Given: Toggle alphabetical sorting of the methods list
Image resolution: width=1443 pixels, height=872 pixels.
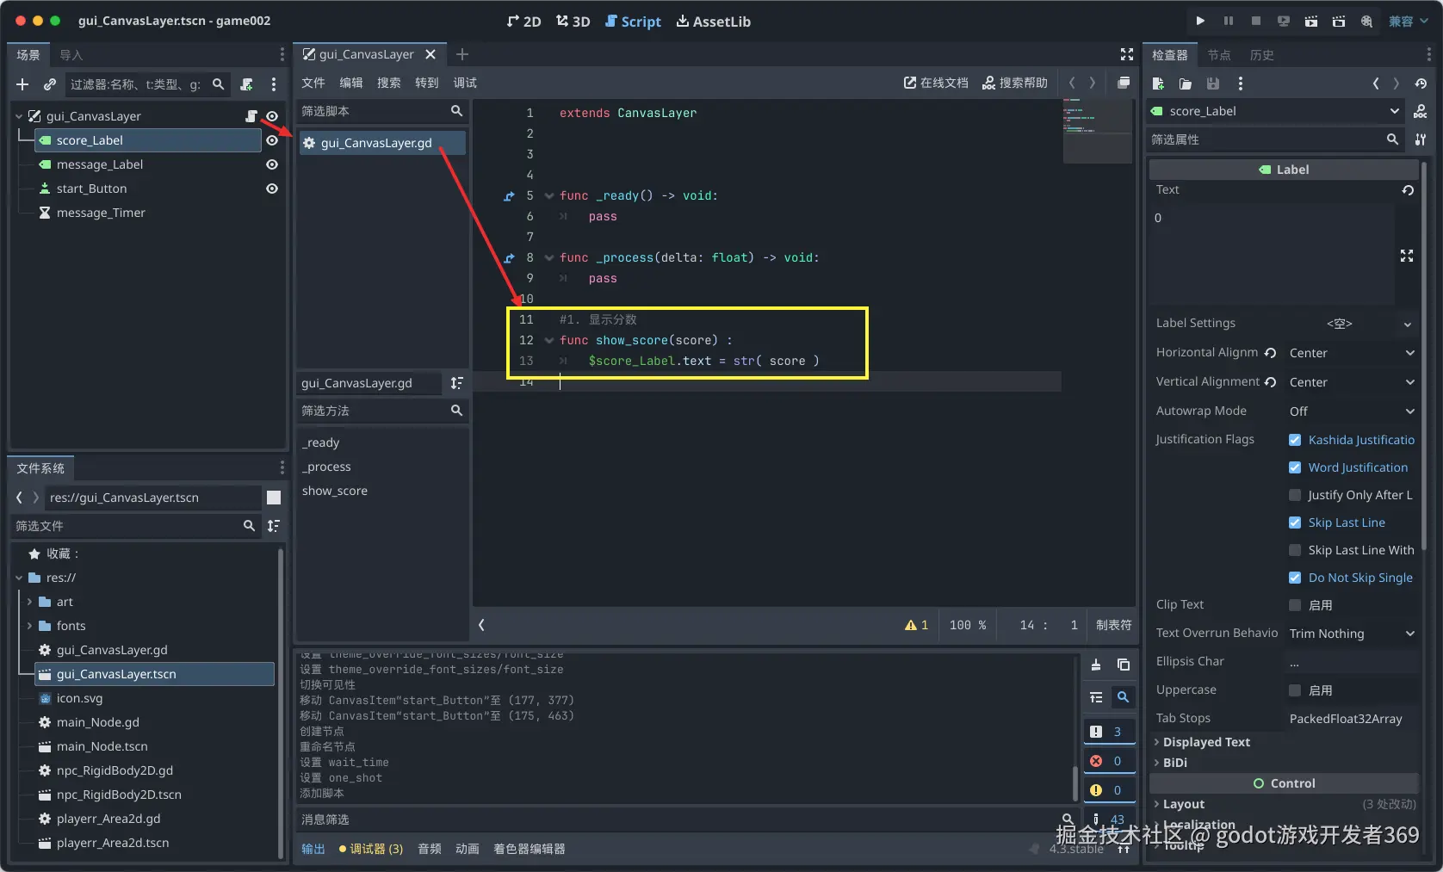Looking at the screenshot, I should click(x=456, y=383).
